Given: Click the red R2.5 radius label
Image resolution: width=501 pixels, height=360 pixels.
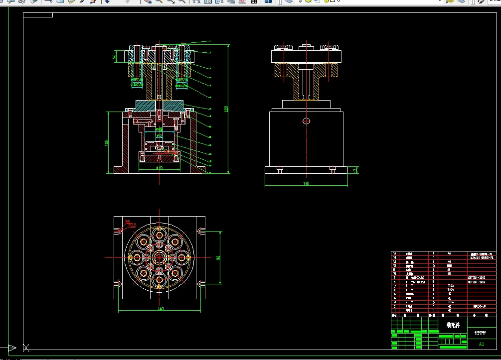Looking at the screenshot, I should (132, 226).
